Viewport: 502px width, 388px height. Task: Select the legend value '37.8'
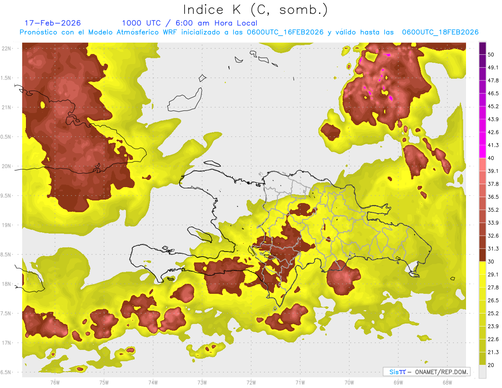click(493, 184)
